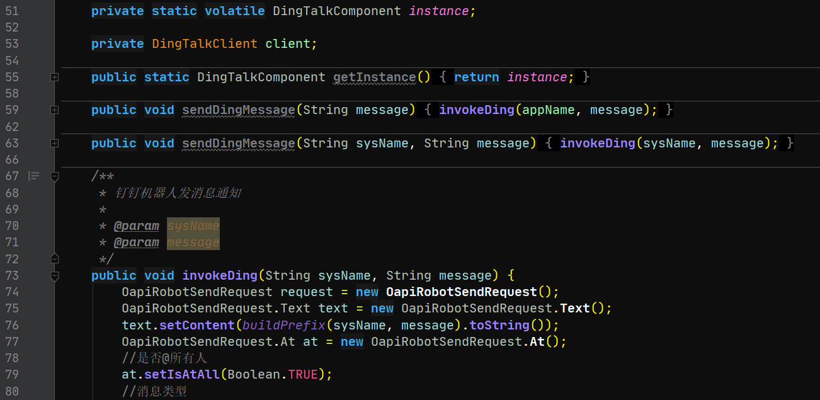Click line number 53 in gutter

coord(12,43)
